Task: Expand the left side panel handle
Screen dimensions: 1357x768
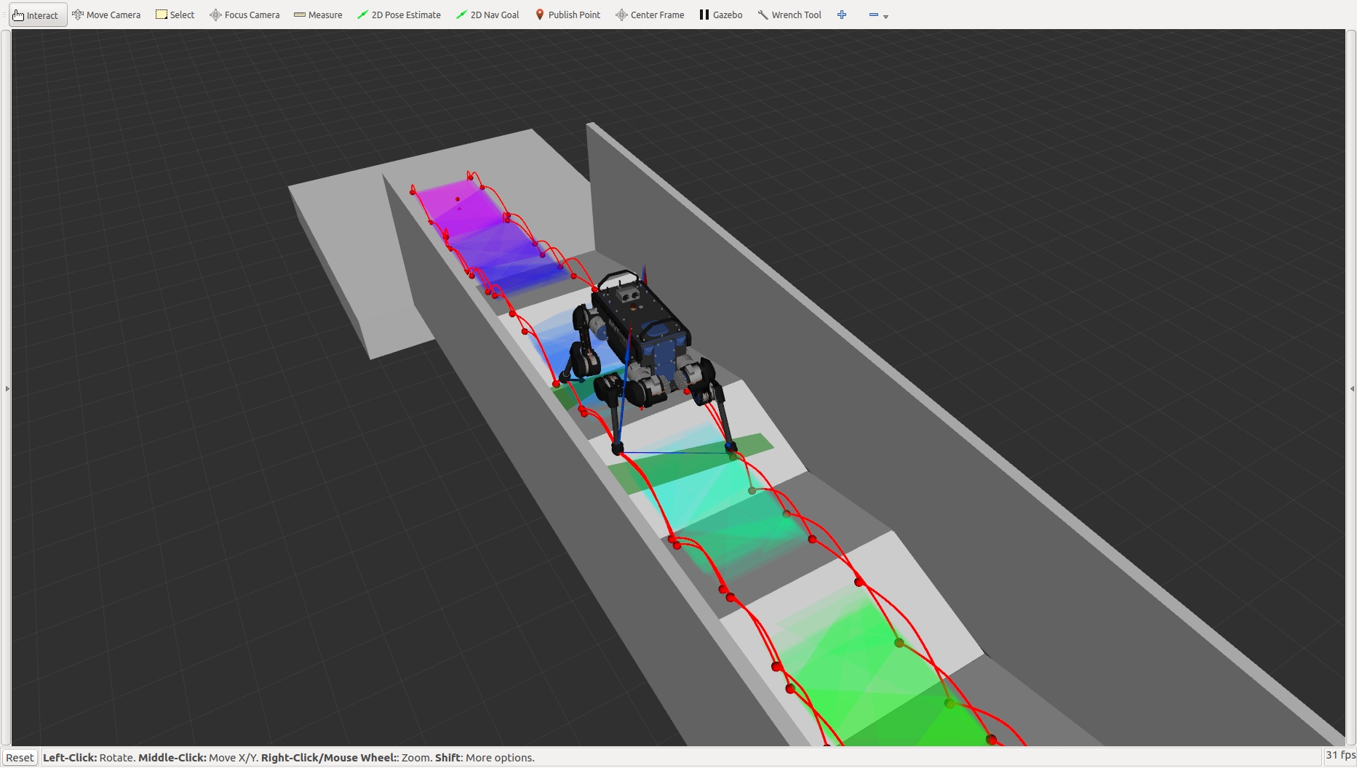Action: click(7, 388)
